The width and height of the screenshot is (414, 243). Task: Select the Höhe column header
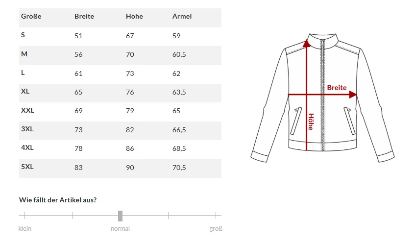134,16
